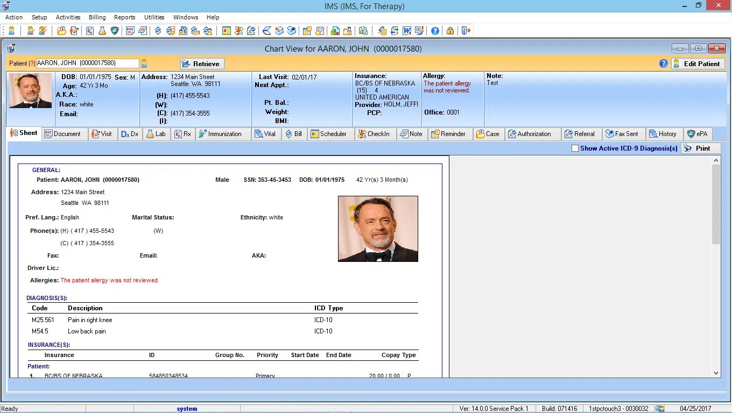Open the case folder toolbar icon
Screen dimensions: 732x413
[x=61, y=31]
